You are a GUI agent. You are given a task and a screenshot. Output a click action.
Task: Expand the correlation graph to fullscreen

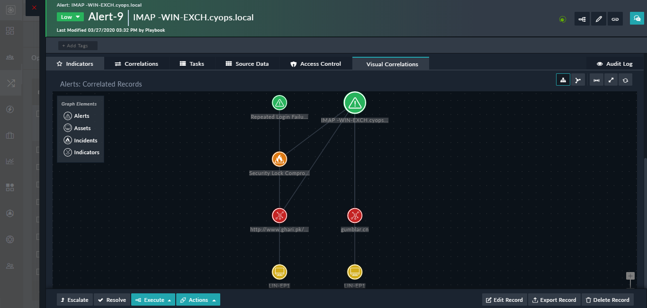[611, 79]
